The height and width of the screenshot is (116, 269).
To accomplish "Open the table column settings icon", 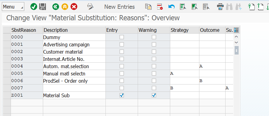I will [x=236, y=30].
